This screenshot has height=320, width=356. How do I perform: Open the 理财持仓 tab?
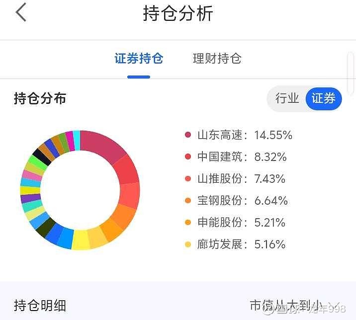coord(217,59)
